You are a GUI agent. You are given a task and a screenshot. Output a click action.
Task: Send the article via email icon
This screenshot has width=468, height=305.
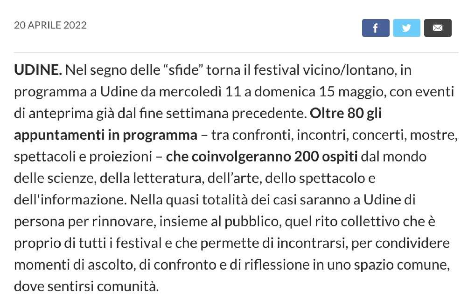coord(438,28)
